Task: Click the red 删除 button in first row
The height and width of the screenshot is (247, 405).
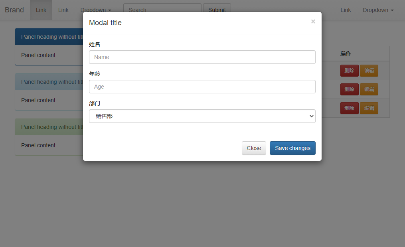Action: coord(349,71)
